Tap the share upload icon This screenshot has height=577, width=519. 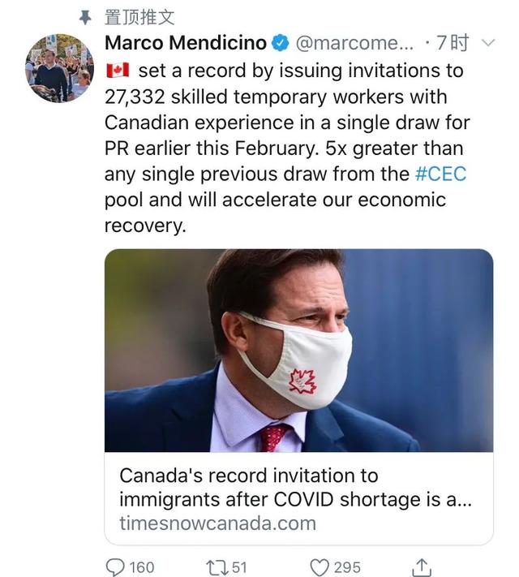422,566
